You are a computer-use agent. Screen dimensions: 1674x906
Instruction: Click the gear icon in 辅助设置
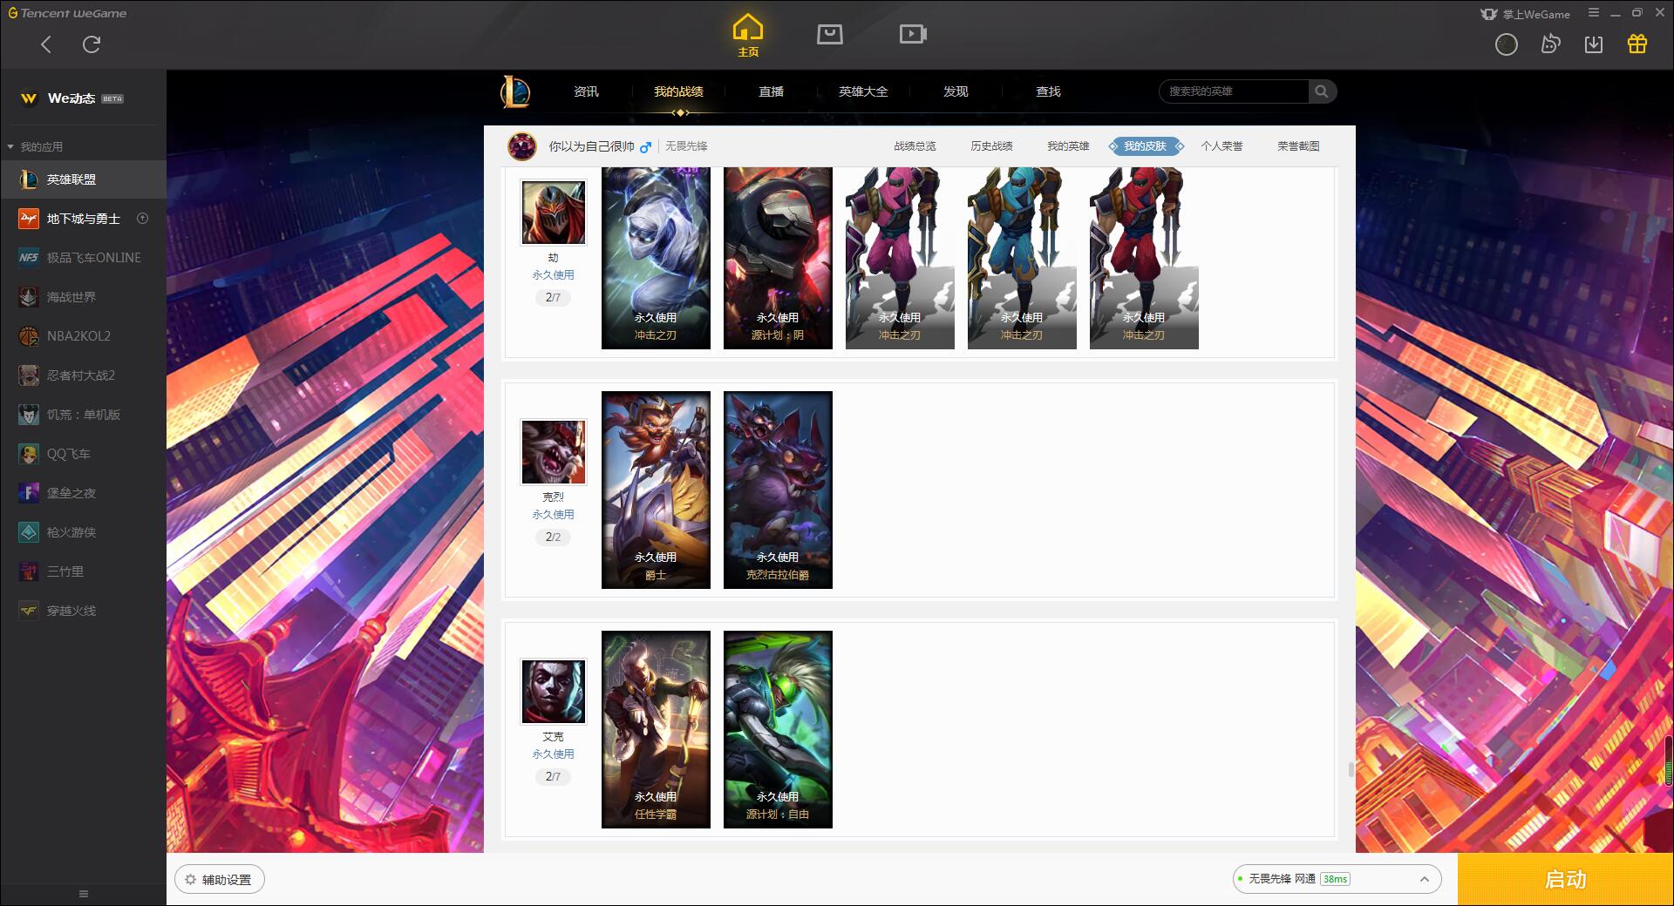[190, 880]
